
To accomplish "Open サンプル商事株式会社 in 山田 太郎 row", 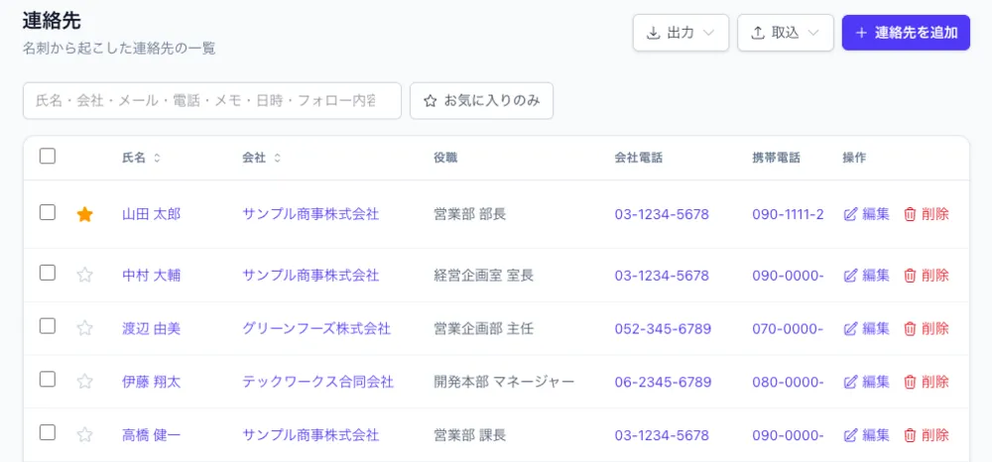I will click(x=310, y=214).
